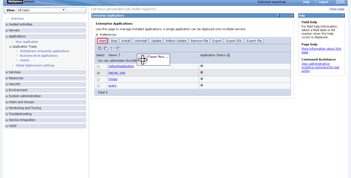The width and height of the screenshot is (351, 178).
Task: Open Business-level applications
Action: [39, 56]
